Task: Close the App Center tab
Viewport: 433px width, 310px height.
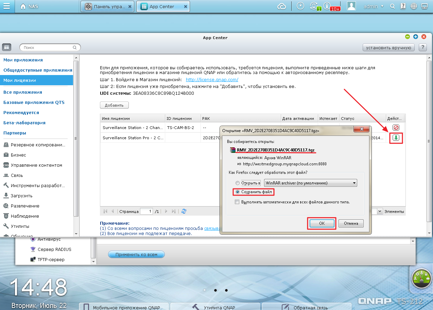Action: pos(185,6)
